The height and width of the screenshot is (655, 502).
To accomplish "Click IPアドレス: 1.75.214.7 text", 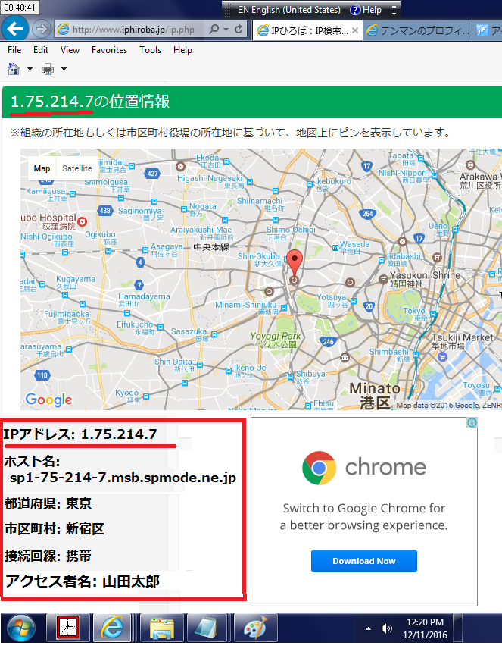I will coord(80,434).
